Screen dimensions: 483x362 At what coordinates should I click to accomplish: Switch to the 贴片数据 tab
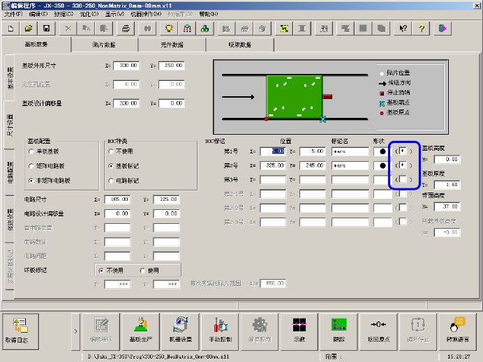coord(103,45)
